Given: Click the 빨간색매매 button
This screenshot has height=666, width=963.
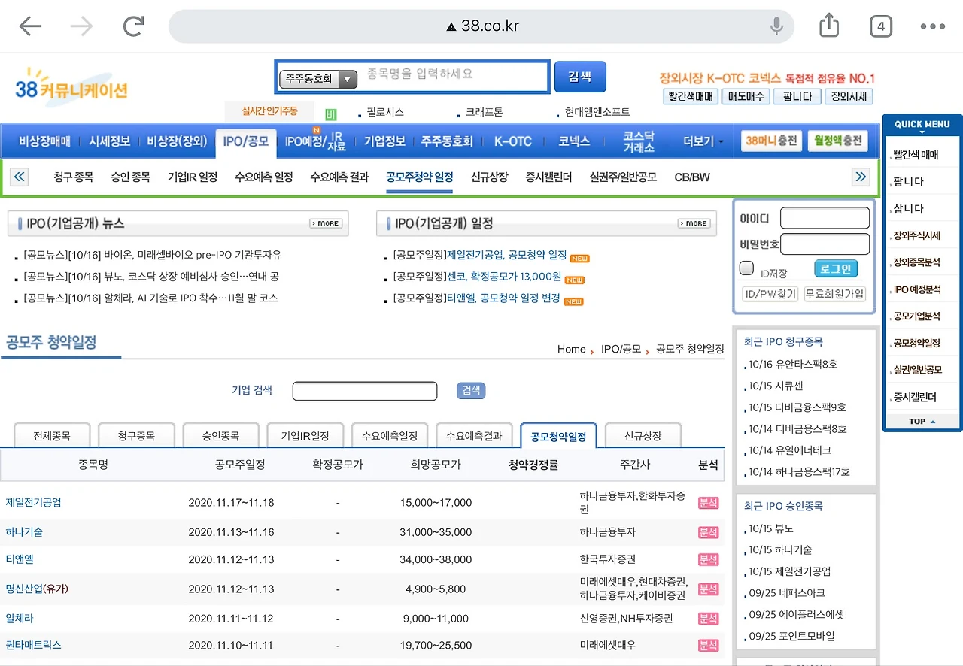Looking at the screenshot, I should [690, 96].
